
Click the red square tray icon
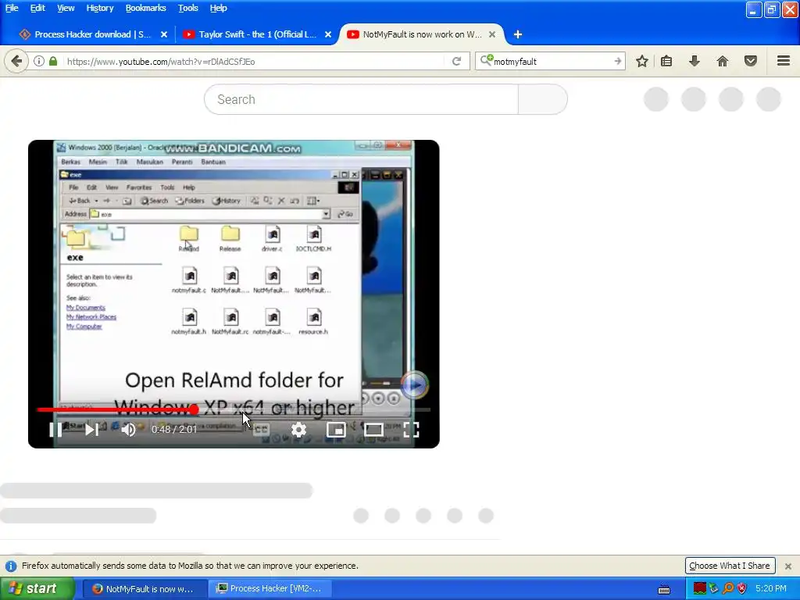[699, 588]
